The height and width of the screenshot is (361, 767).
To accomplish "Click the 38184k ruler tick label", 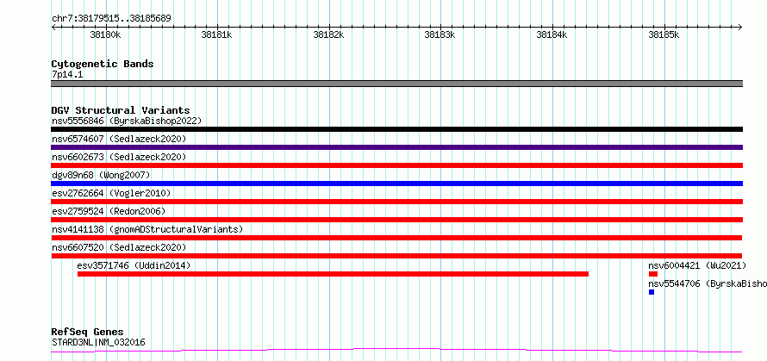I will click(552, 35).
